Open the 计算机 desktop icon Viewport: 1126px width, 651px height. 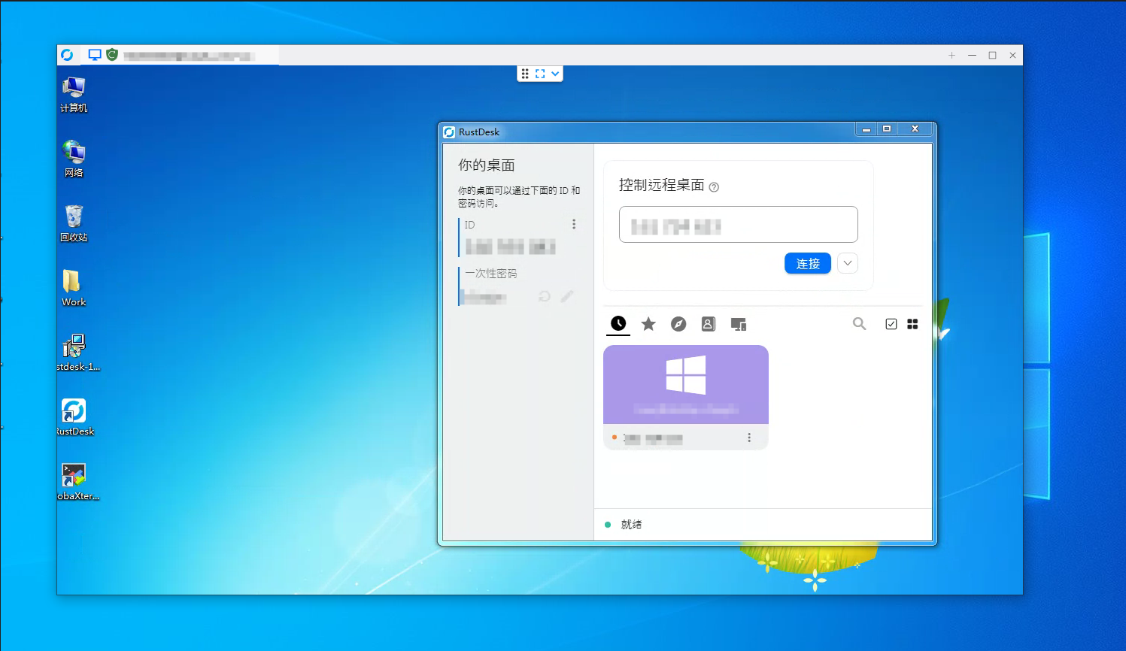tap(74, 95)
